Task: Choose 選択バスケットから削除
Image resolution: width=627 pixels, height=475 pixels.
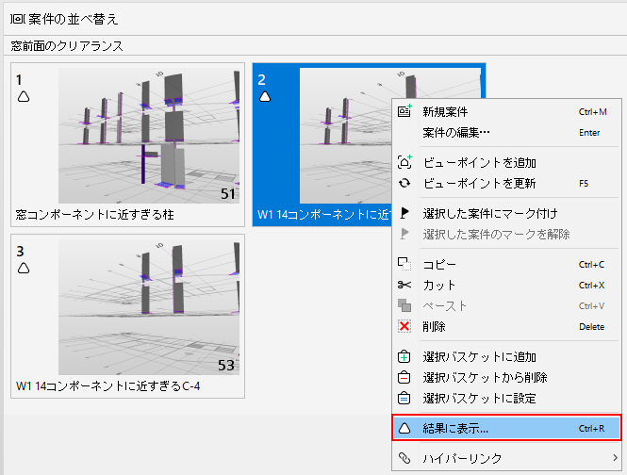Action: pyautogui.click(x=506, y=377)
